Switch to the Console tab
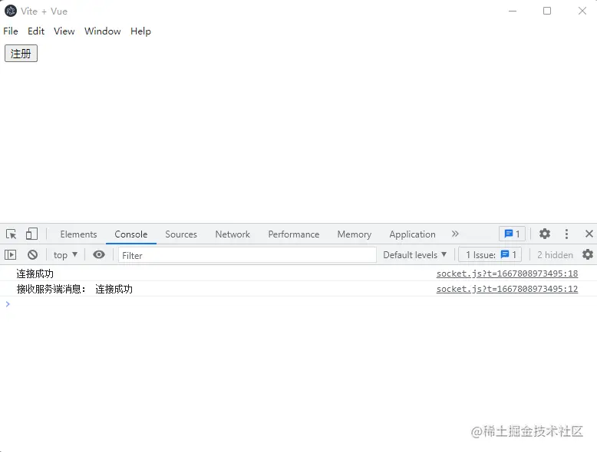This screenshot has height=452, width=597. [131, 234]
